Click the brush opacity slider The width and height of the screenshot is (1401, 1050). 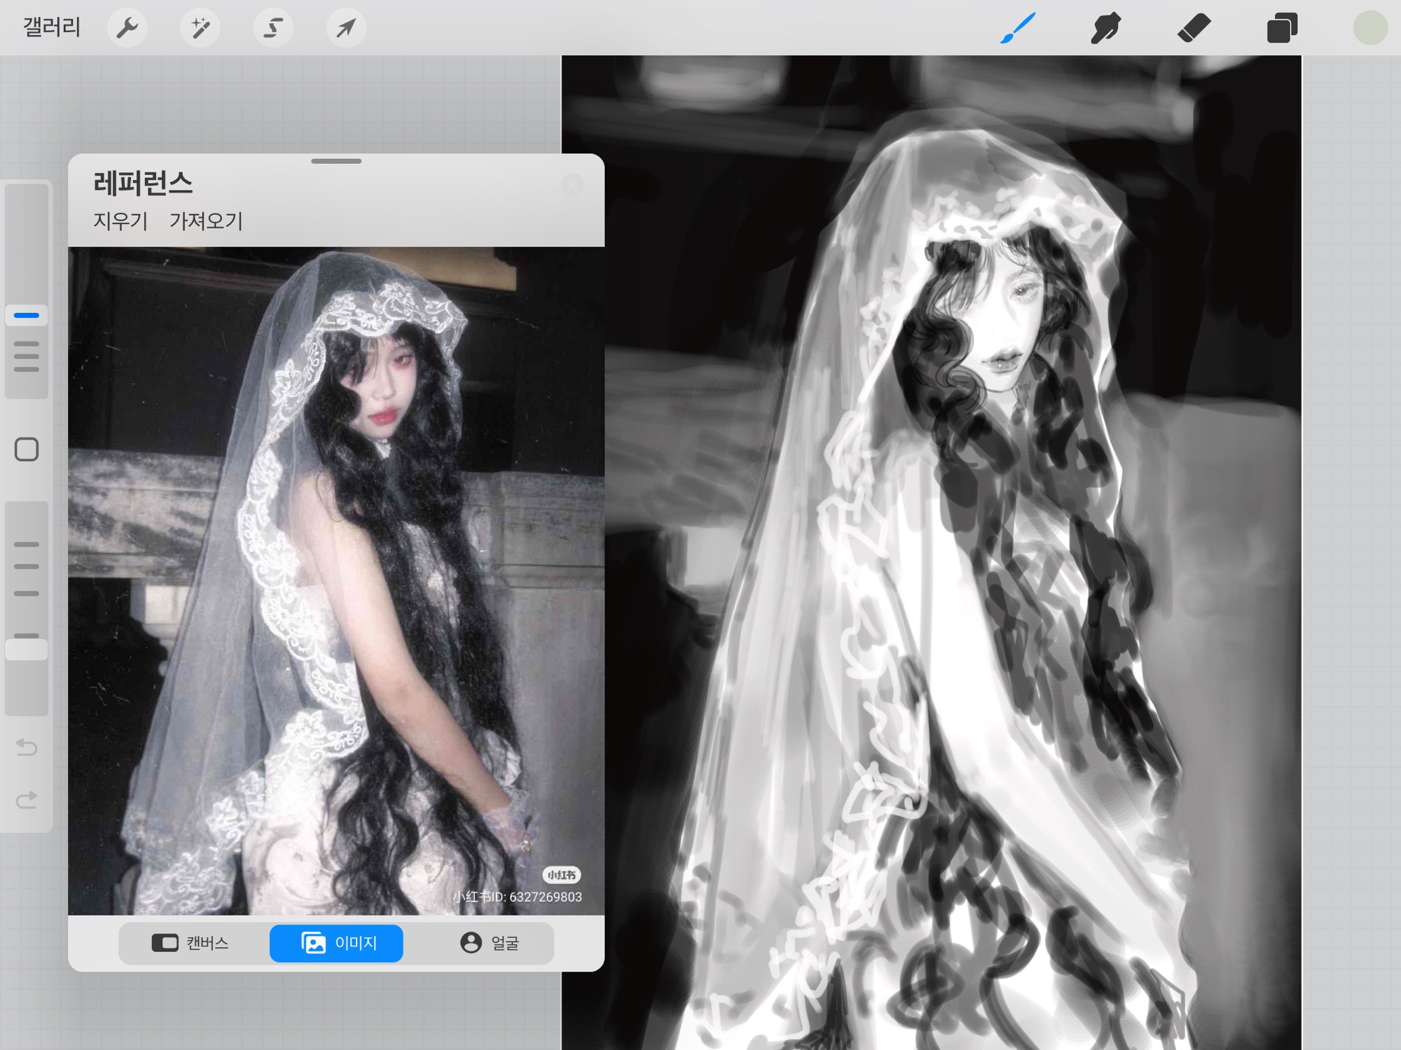27,609
